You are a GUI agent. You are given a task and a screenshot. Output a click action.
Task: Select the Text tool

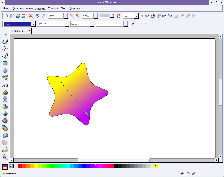click(5, 85)
